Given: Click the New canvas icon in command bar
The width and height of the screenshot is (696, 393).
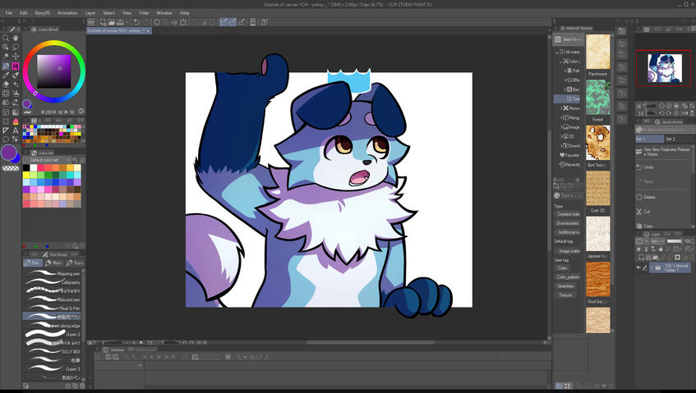Looking at the screenshot, I should point(103,22).
